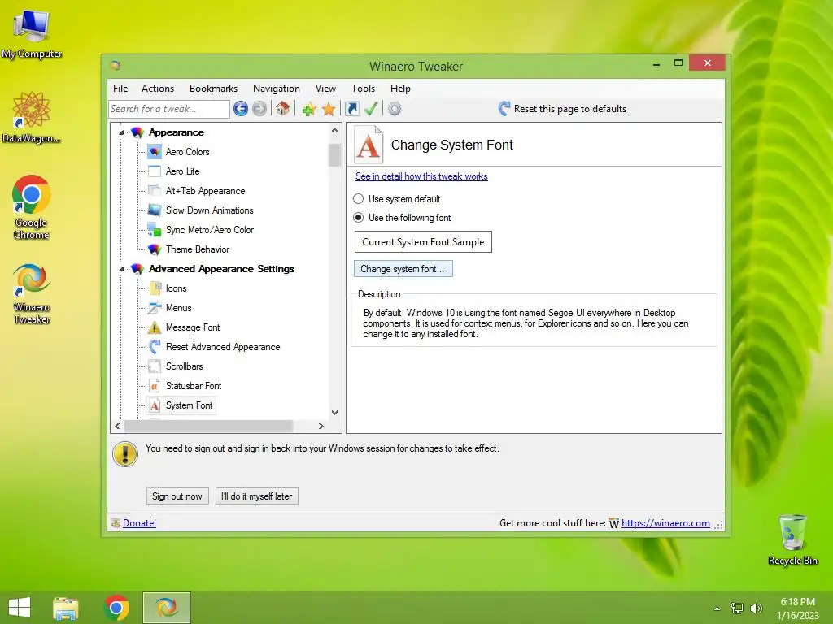Click the Aero Colors tree icon
This screenshot has height=624, width=833.
click(x=155, y=152)
